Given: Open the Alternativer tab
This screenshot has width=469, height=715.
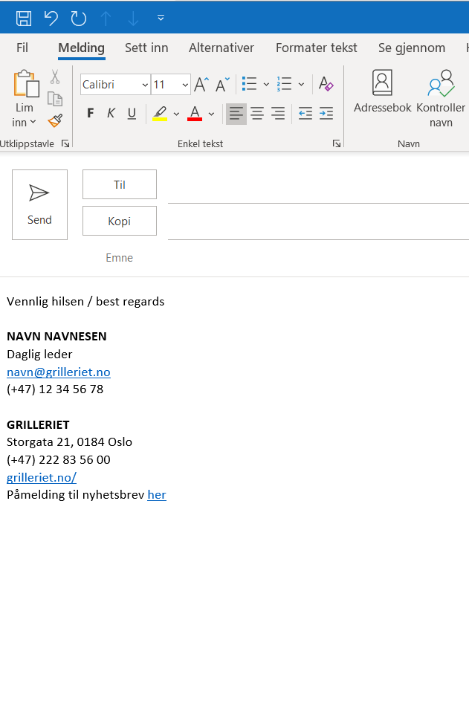Looking at the screenshot, I should tap(221, 48).
